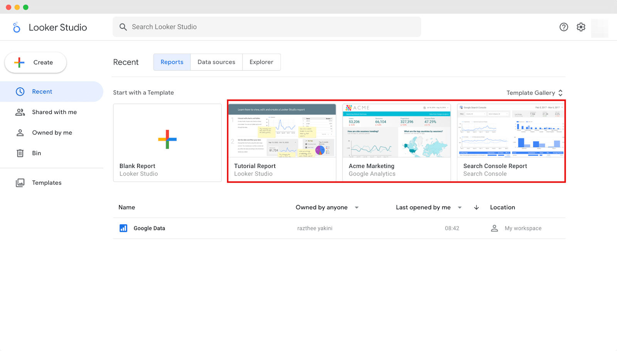Click the Template Gallery link text
The width and height of the screenshot is (617, 351).
pos(531,93)
